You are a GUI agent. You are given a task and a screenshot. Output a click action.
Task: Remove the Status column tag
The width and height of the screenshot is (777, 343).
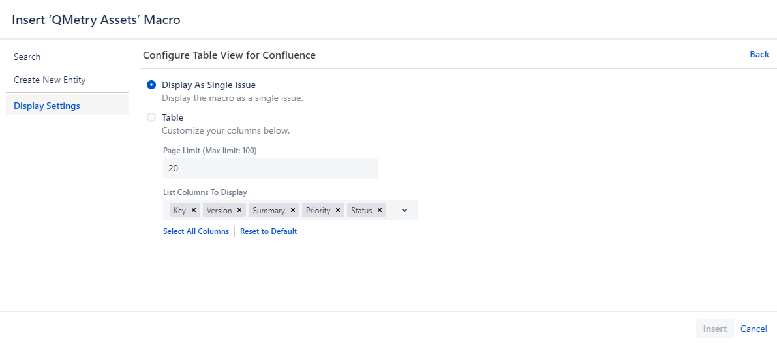pos(379,211)
